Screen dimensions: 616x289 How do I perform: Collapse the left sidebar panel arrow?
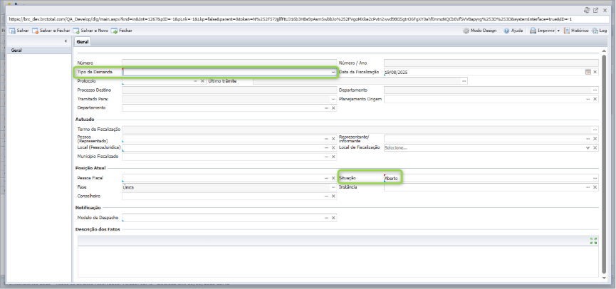pos(66,41)
